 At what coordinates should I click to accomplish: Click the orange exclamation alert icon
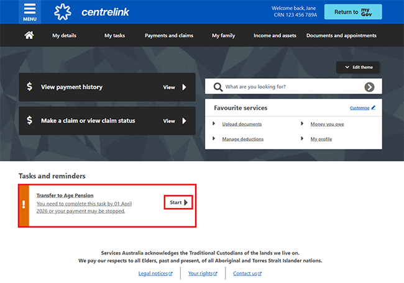24,204
